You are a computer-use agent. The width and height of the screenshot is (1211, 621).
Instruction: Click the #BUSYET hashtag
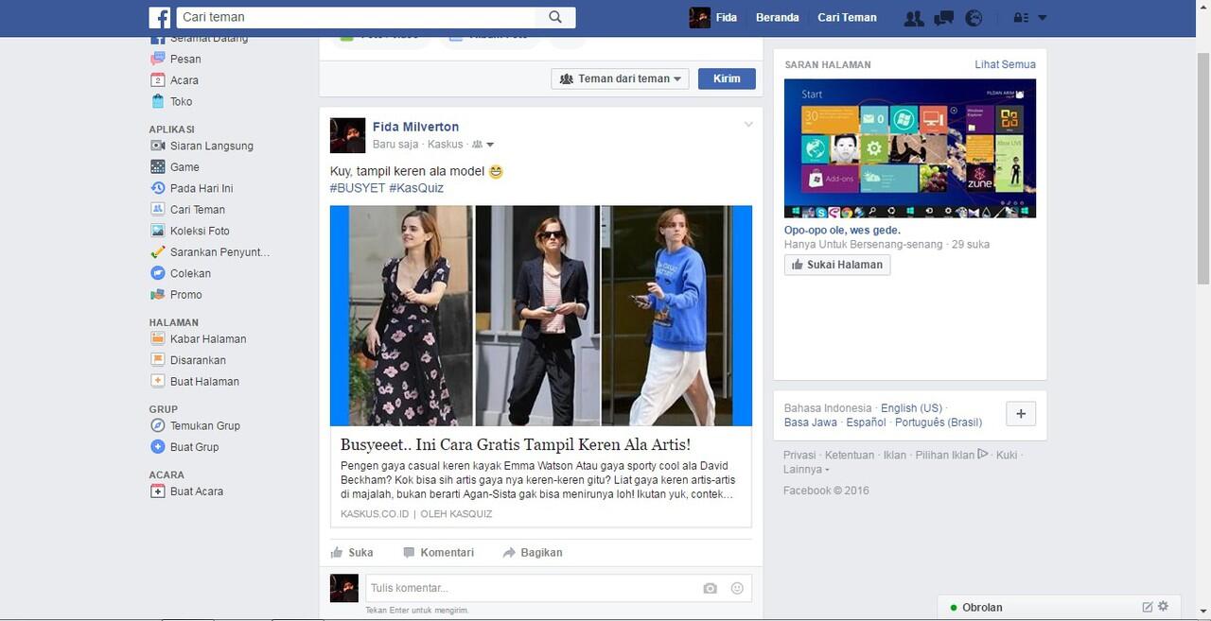click(x=358, y=188)
